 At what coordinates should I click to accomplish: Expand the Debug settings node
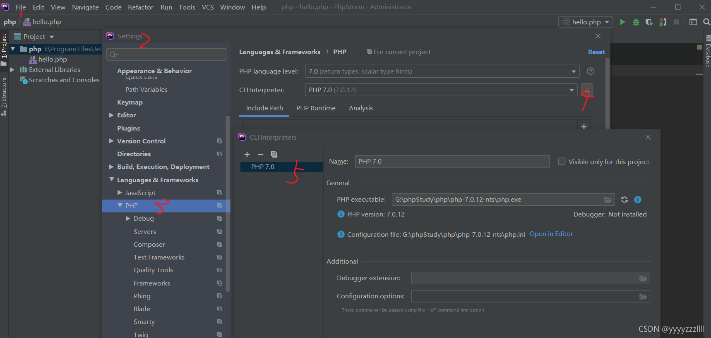click(128, 218)
